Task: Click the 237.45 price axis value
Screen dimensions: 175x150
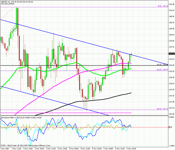Action: 172,102
